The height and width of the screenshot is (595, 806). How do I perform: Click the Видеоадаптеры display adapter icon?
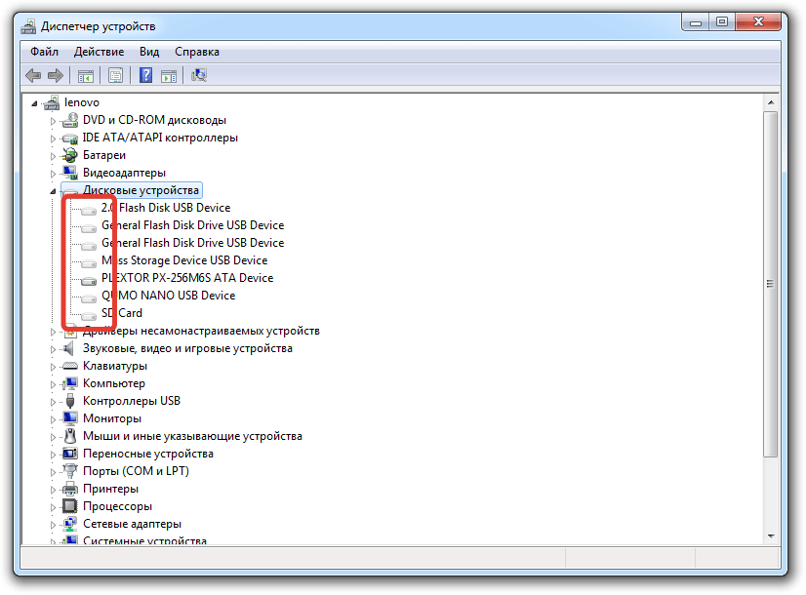click(x=70, y=173)
